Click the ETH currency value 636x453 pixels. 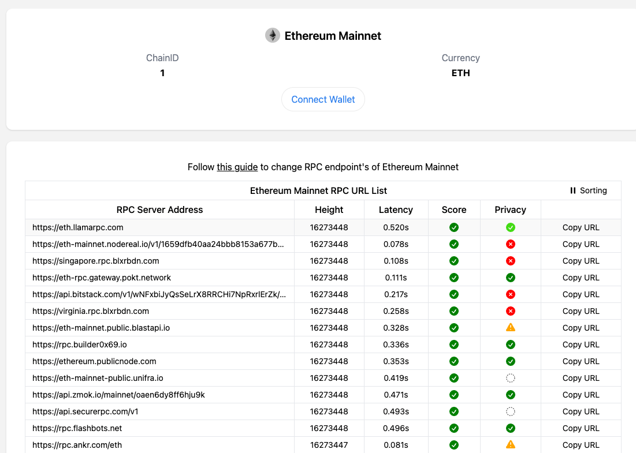click(x=461, y=73)
